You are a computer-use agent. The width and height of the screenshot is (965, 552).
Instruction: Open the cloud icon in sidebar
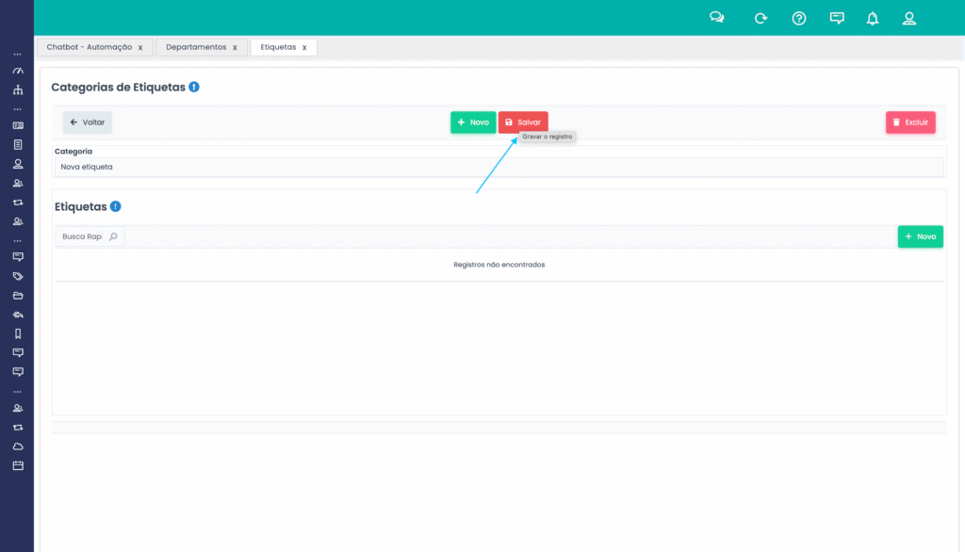coord(17,446)
